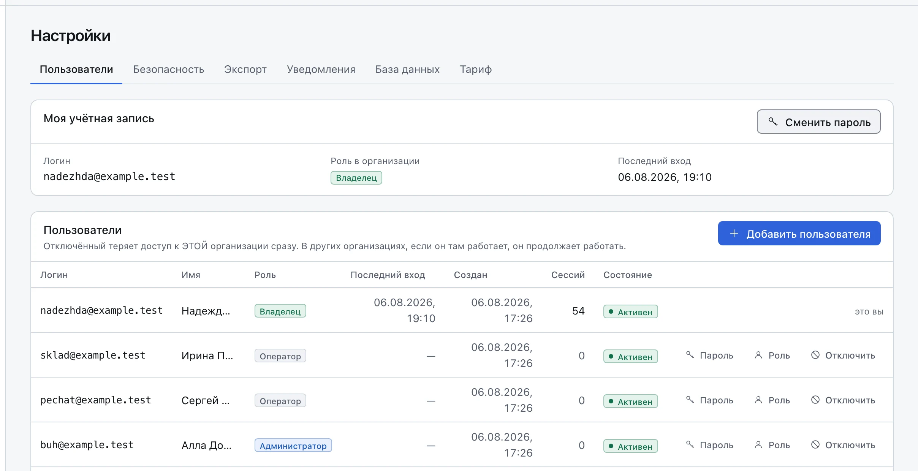
Task: Open the Пользователи tab
Action: tap(76, 70)
